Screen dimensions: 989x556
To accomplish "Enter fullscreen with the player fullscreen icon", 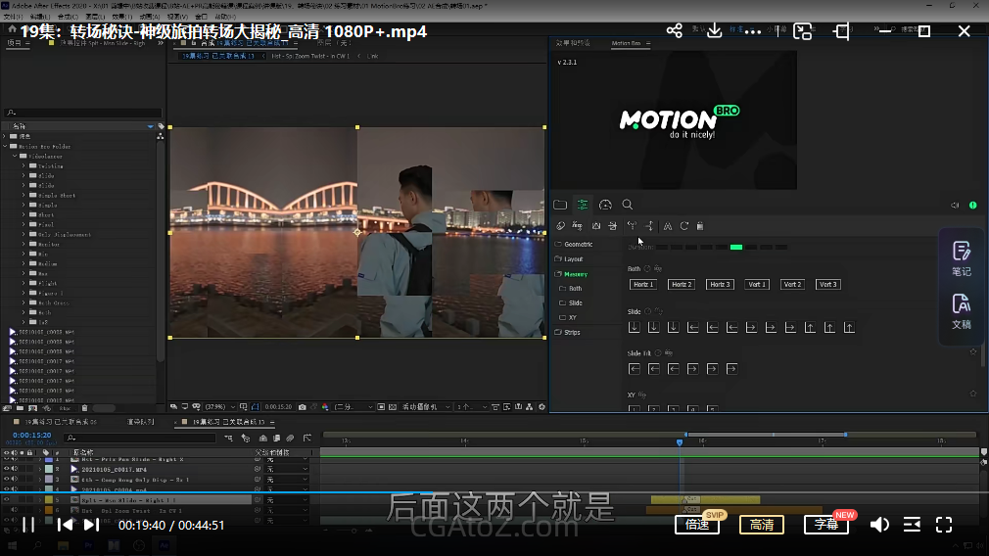I will tap(944, 525).
